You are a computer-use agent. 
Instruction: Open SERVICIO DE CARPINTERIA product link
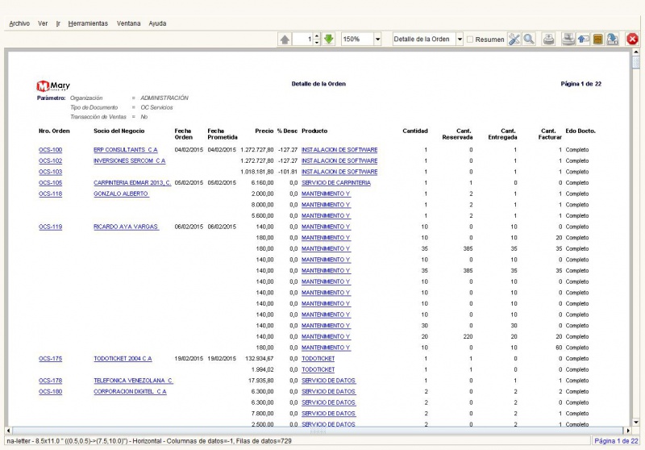pos(336,182)
